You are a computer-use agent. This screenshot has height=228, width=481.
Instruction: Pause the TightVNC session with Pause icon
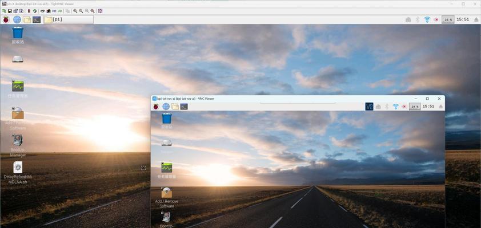point(29,11)
